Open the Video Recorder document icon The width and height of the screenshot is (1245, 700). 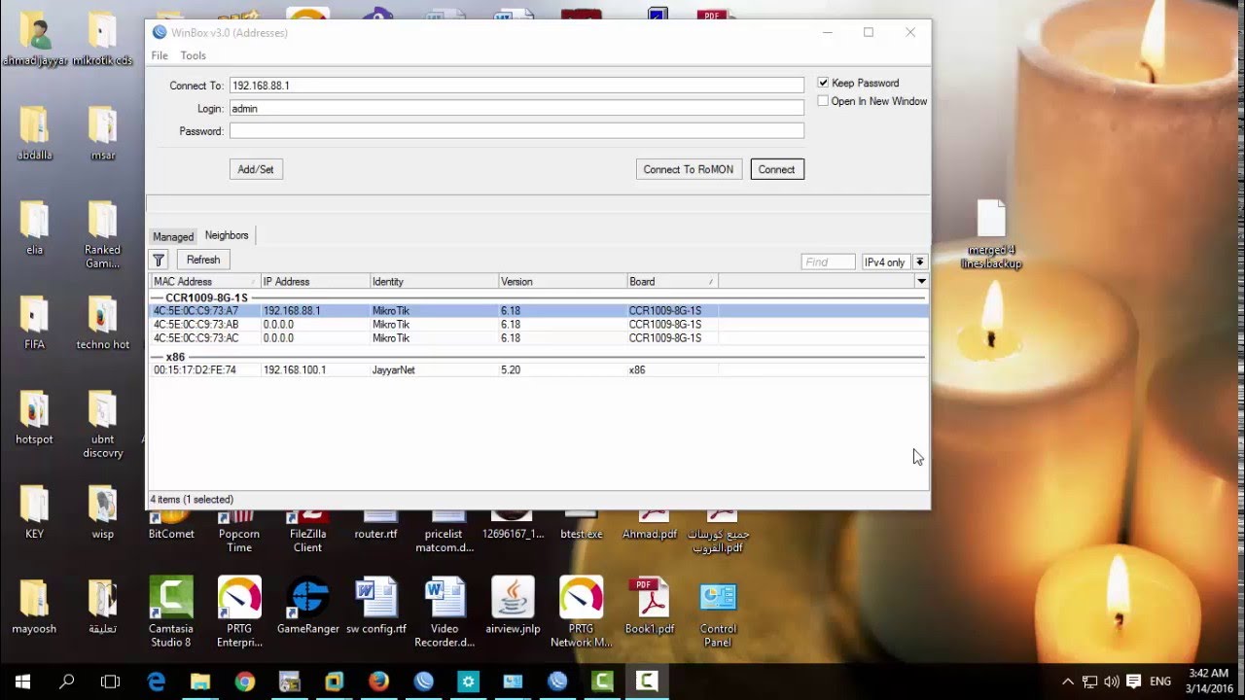[445, 612]
